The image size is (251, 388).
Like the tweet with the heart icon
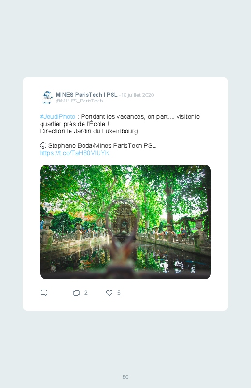tap(109, 293)
